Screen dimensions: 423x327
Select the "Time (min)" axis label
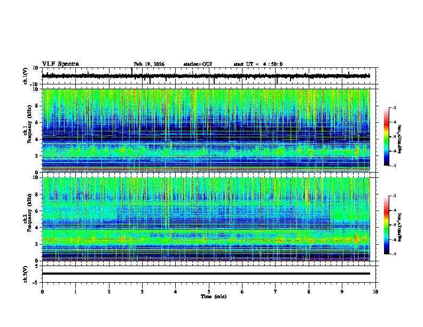(x=214, y=297)
